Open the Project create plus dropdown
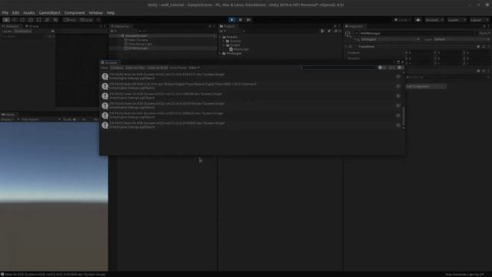Screen dimensions: 492x277 tap(222, 31)
